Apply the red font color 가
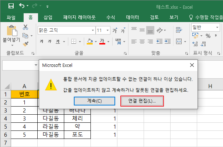223x147 pixels. [x=102, y=42]
